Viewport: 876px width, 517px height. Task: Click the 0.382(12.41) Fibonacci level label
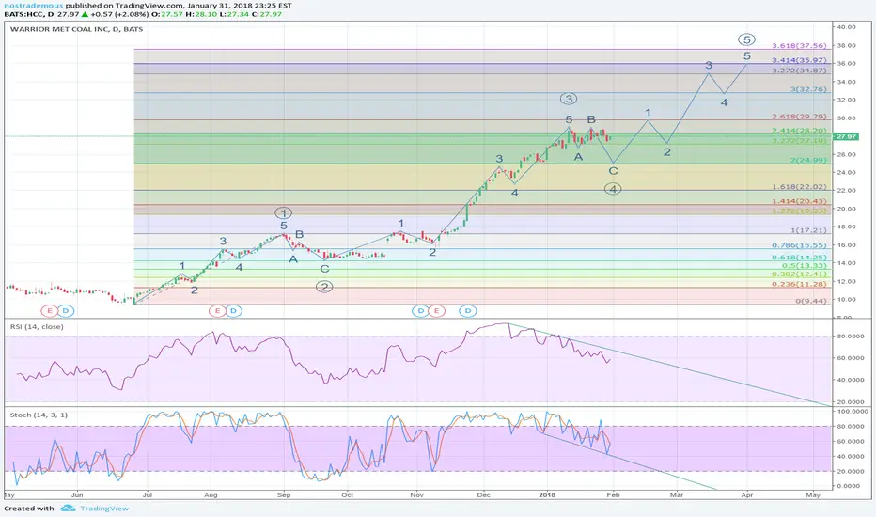tap(799, 274)
